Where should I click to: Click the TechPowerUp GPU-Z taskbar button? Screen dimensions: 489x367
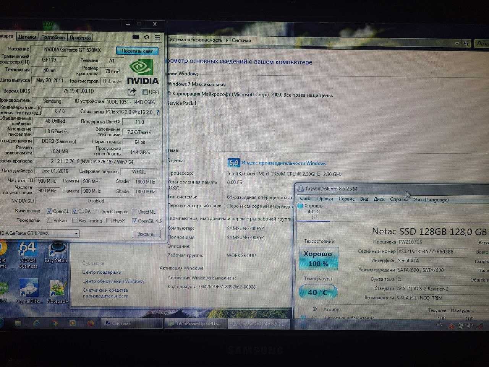[x=195, y=324]
